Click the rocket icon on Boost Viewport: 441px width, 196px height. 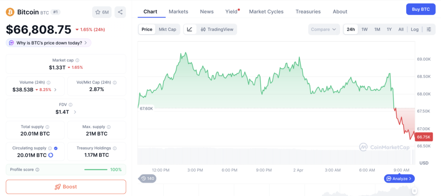tap(58, 187)
